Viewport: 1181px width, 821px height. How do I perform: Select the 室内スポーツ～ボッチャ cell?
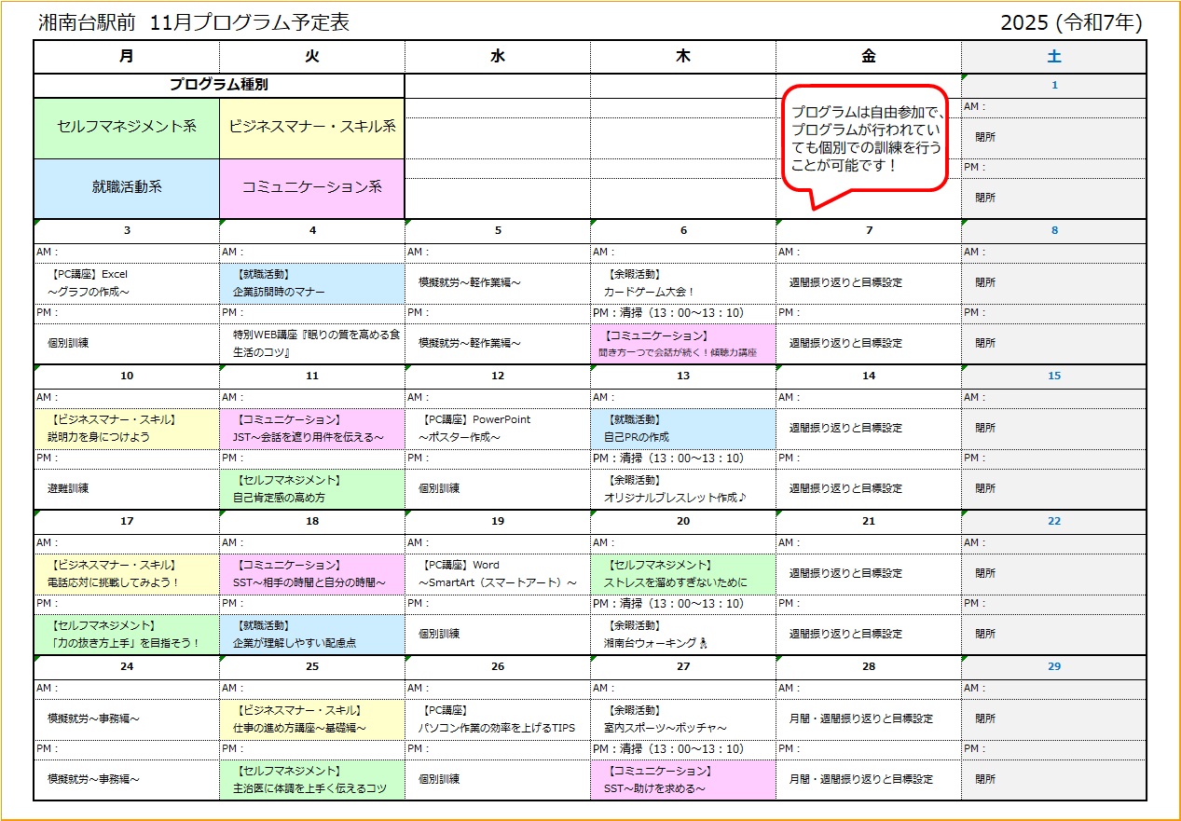tap(682, 719)
